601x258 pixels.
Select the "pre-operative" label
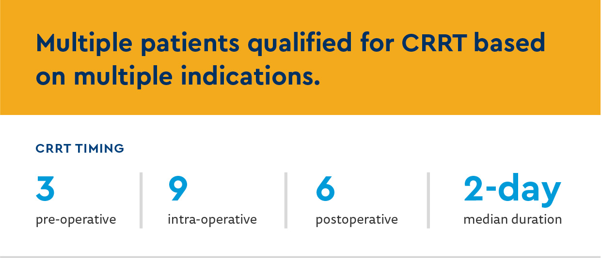pyautogui.click(x=76, y=220)
